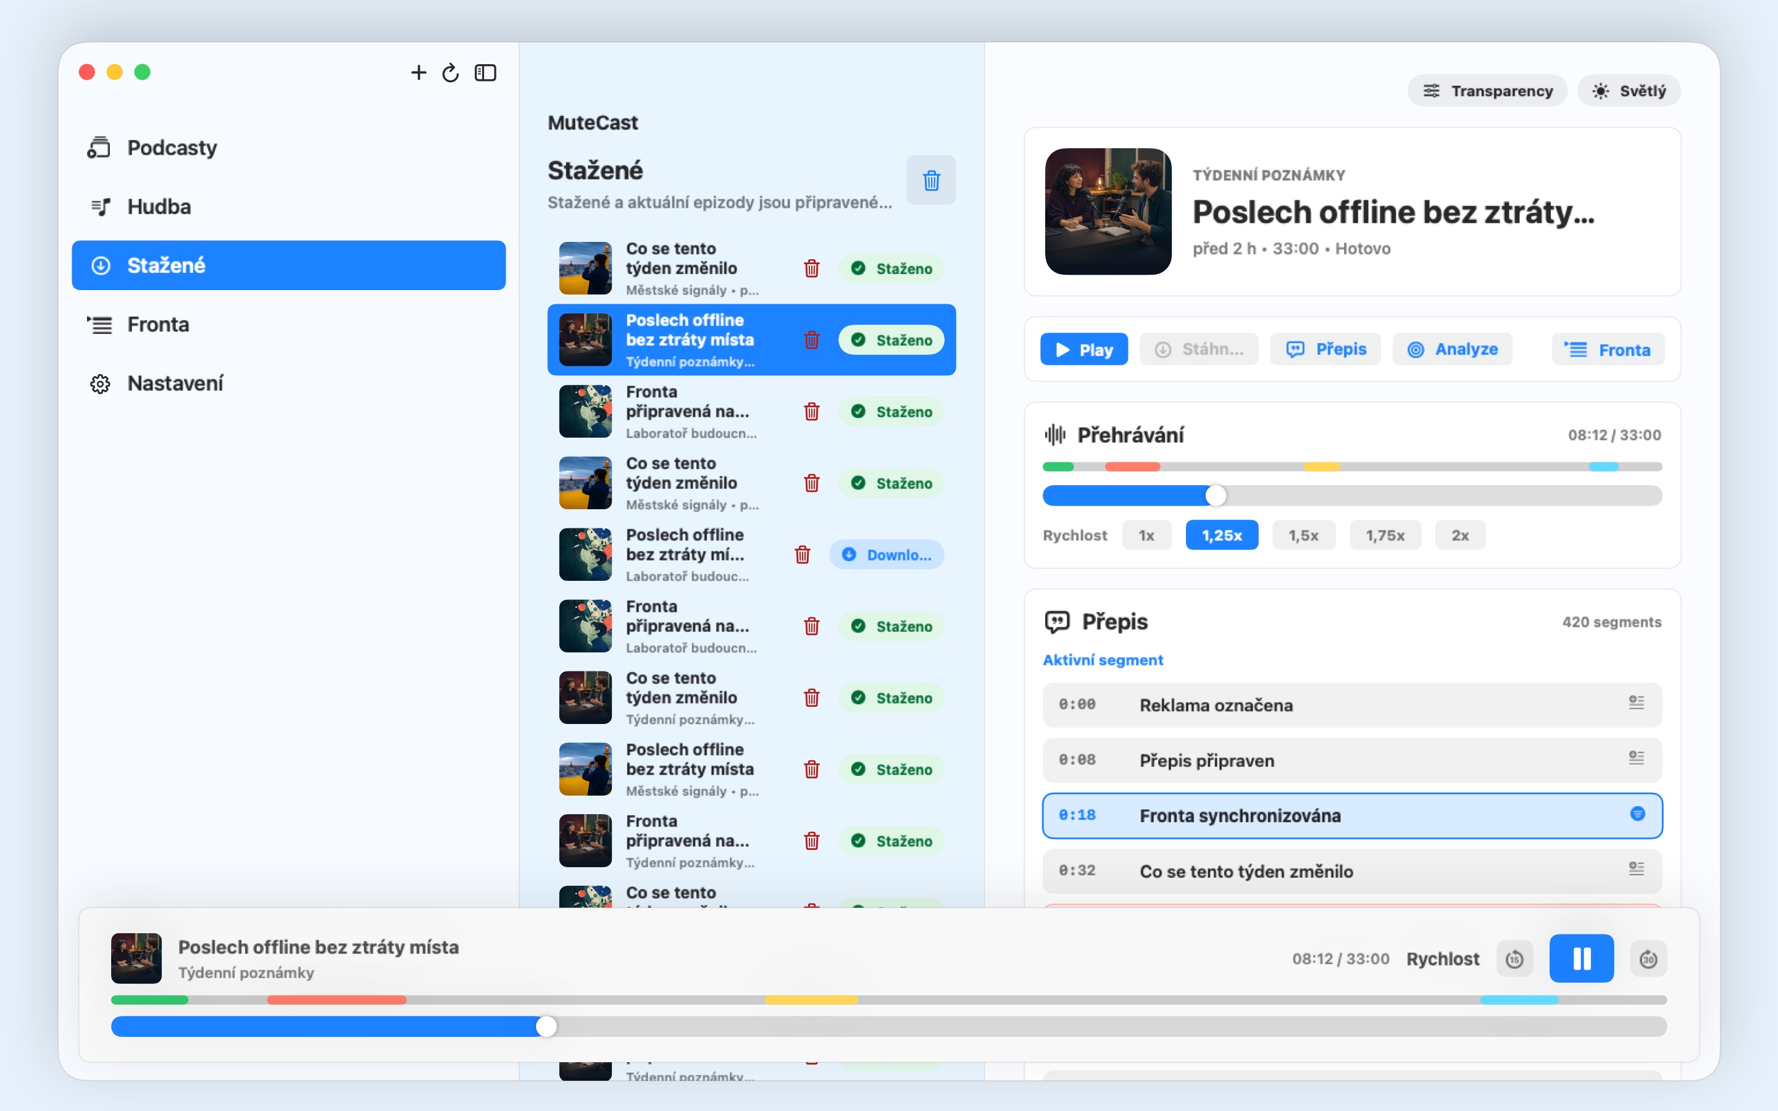Set playback speed to 1,5x

(x=1303, y=535)
